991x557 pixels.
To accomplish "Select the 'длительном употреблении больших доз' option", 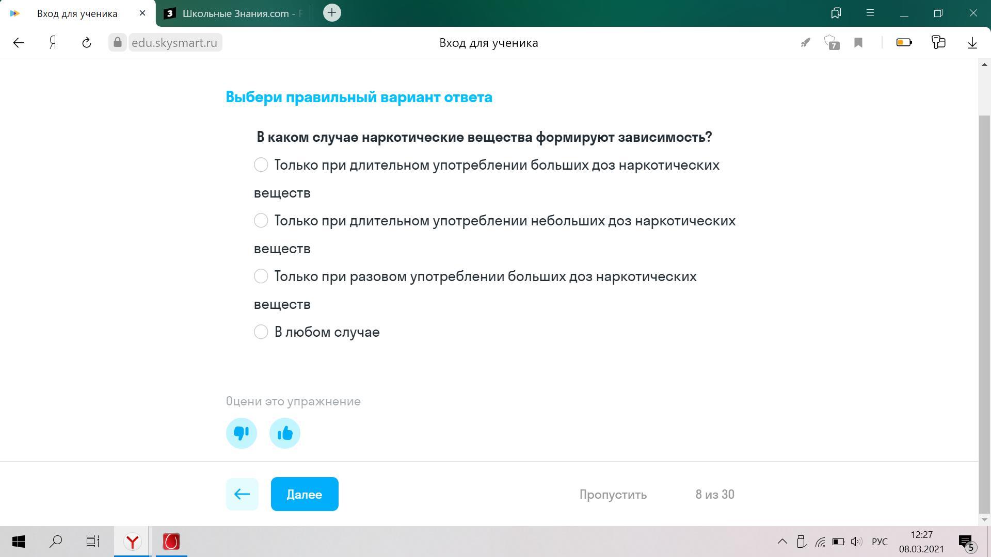I will point(261,165).
